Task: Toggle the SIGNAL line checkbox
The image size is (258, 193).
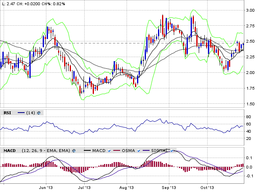Action: click(x=172, y=151)
